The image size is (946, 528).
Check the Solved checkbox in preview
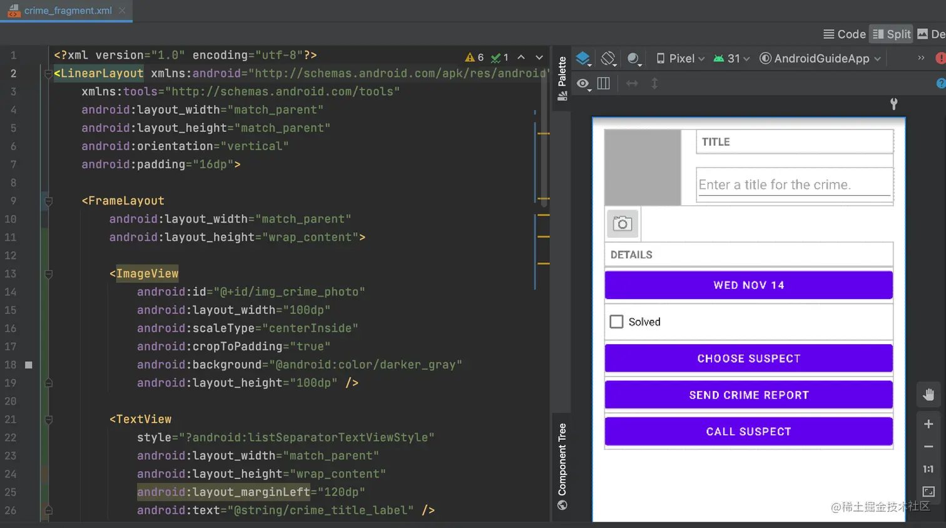pyautogui.click(x=616, y=322)
